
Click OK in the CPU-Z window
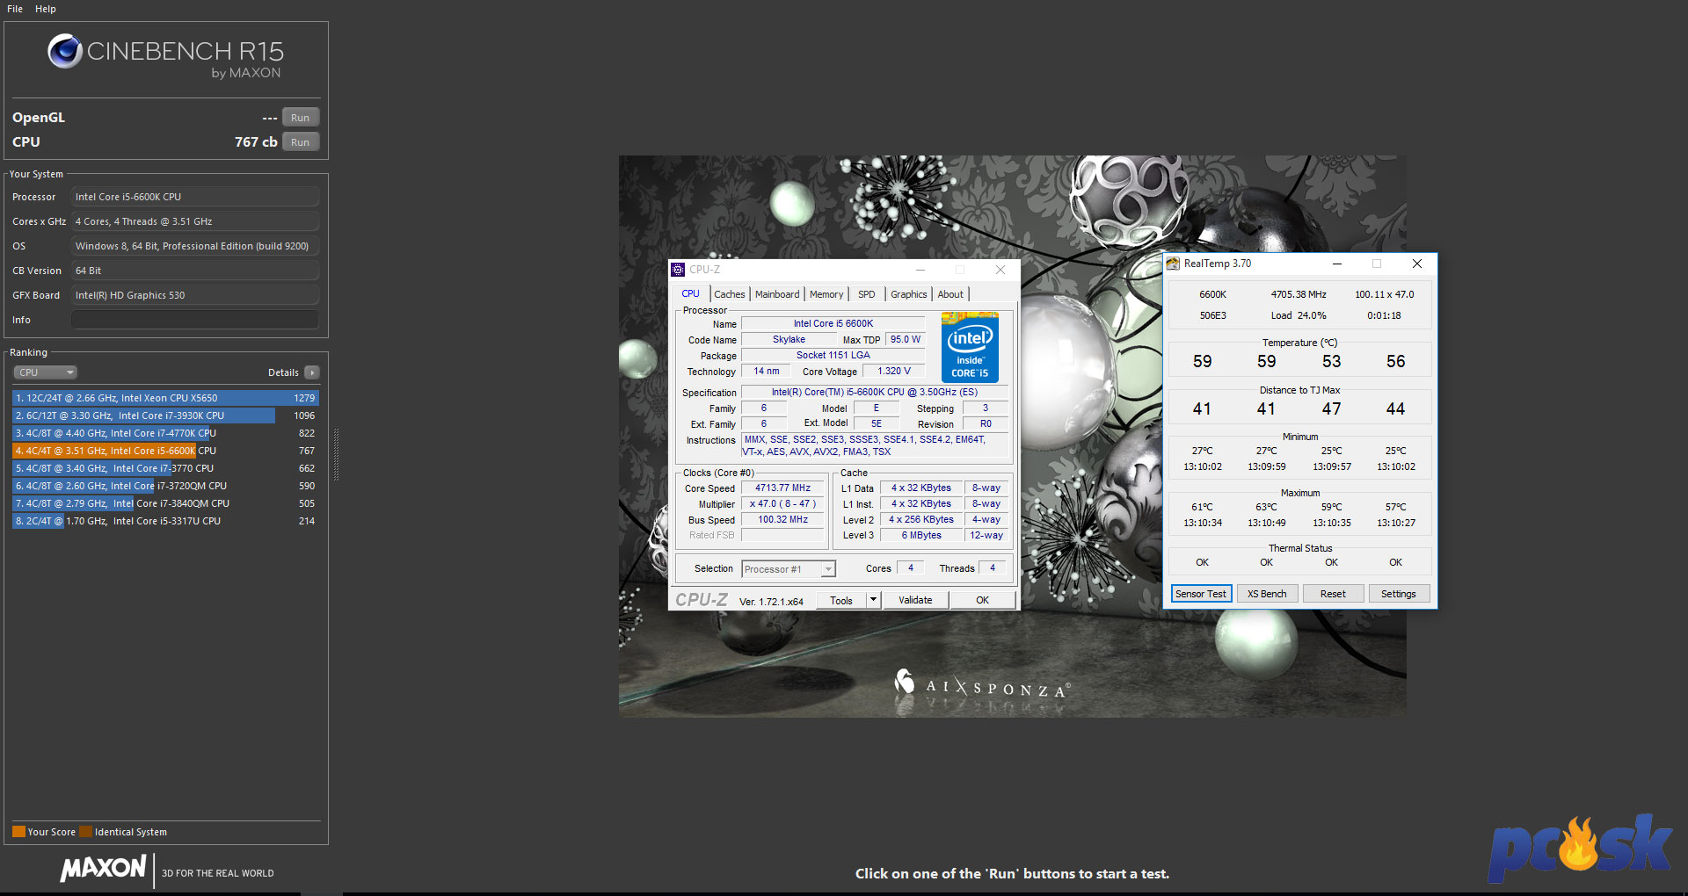pos(983,600)
